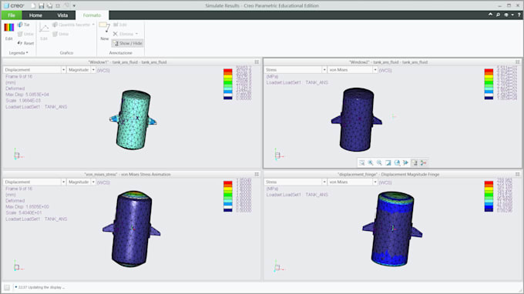Image resolution: width=524 pixels, height=294 pixels.
Task: Toggle annotation display in graphics toolbar
Action: pos(415,162)
